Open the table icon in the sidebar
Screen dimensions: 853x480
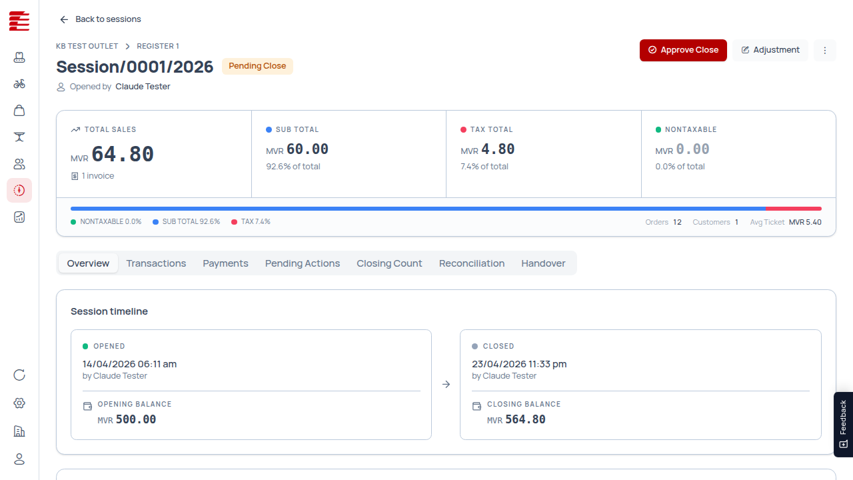point(19,137)
